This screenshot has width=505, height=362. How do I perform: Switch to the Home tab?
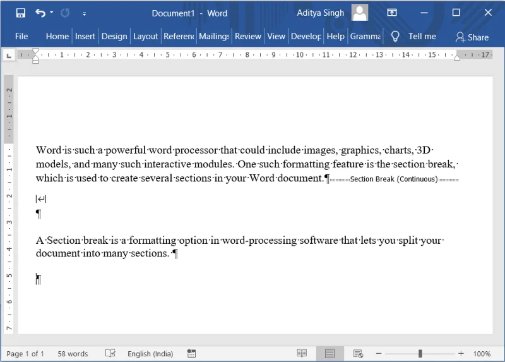tap(57, 36)
